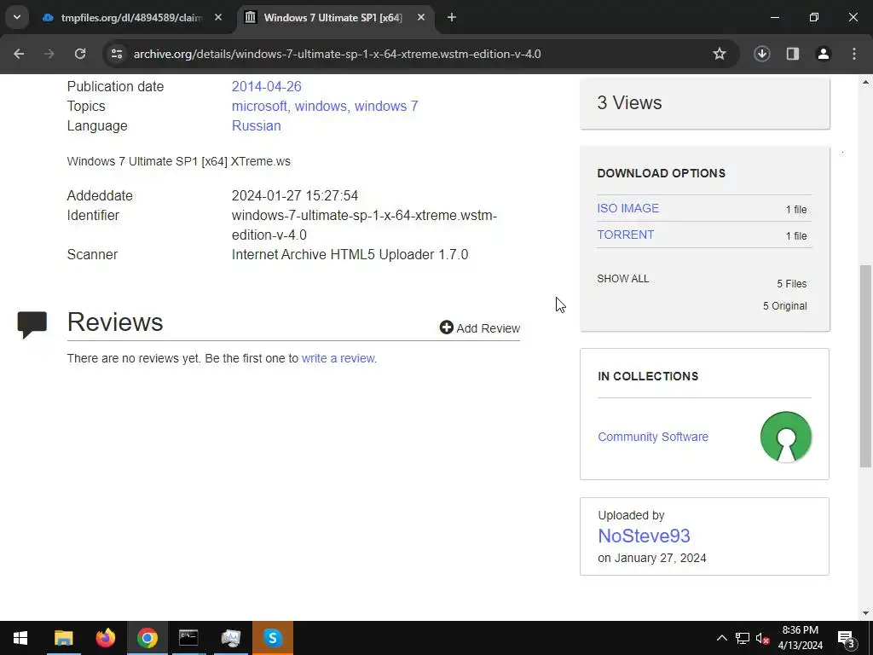Click the forward navigation arrow

(49, 54)
